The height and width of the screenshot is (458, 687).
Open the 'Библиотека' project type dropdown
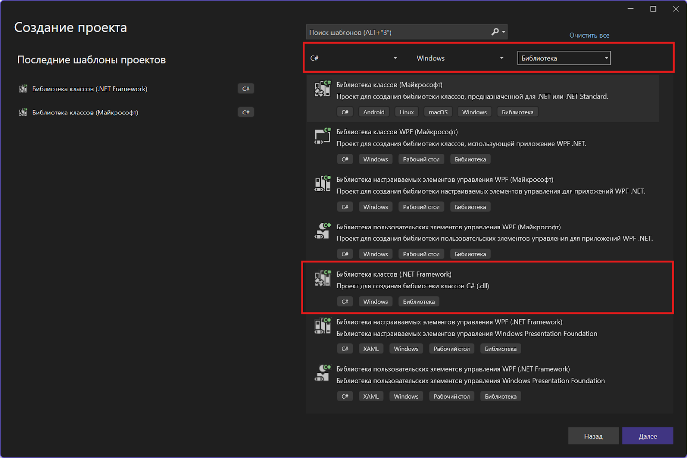tap(564, 58)
